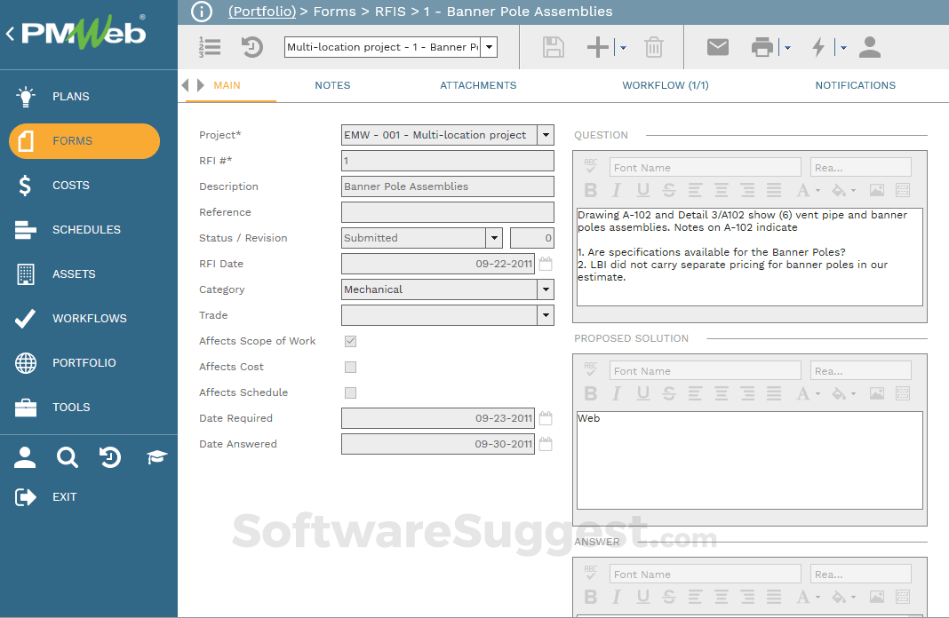Switch to the Attachments tab

[478, 85]
